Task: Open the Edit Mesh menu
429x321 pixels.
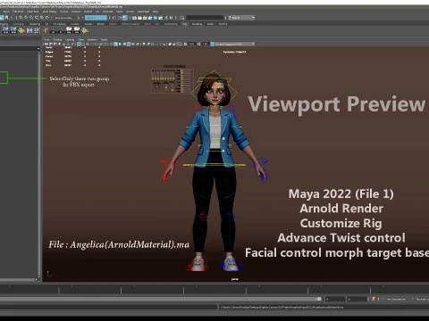Action: [x=18, y=12]
